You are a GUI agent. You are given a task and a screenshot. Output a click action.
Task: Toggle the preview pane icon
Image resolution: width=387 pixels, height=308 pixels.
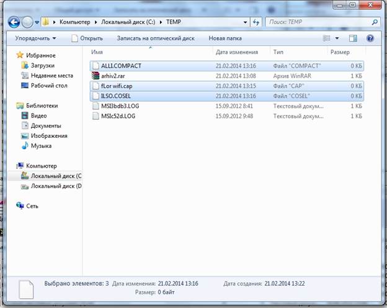point(353,38)
